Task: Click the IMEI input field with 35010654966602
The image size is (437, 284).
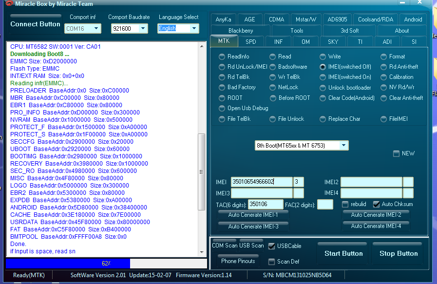Action: [262, 182]
